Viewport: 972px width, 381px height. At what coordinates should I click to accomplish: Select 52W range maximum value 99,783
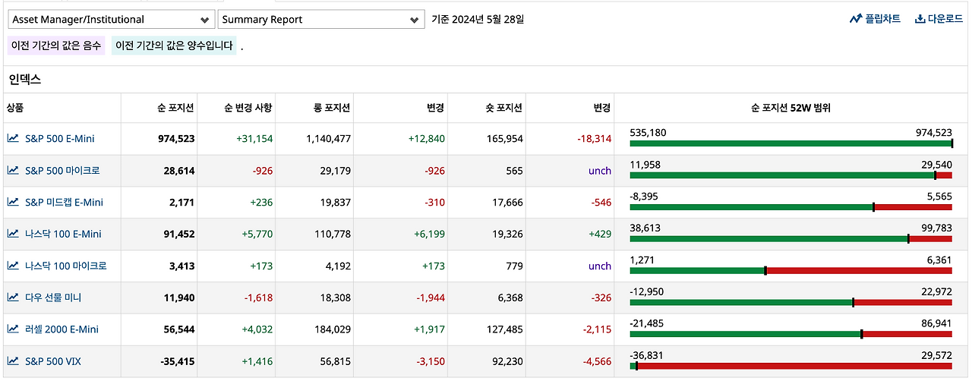tap(937, 228)
